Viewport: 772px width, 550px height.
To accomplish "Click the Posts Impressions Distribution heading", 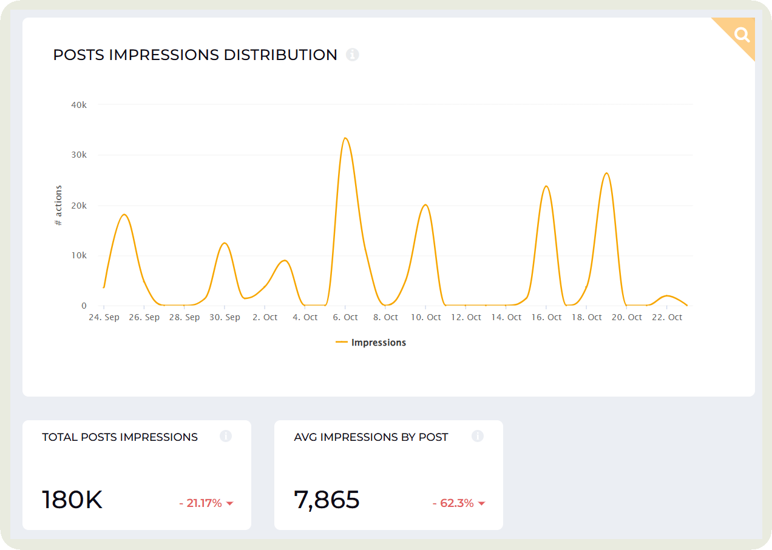I will coord(195,55).
